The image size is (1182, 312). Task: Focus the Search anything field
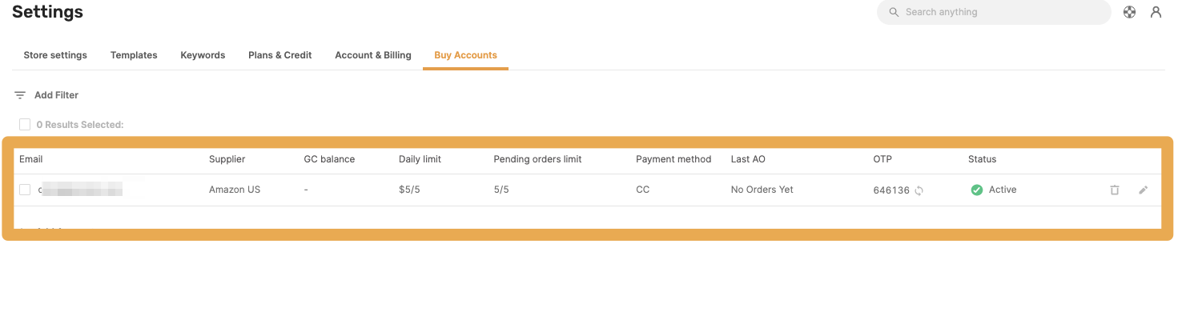tap(994, 12)
